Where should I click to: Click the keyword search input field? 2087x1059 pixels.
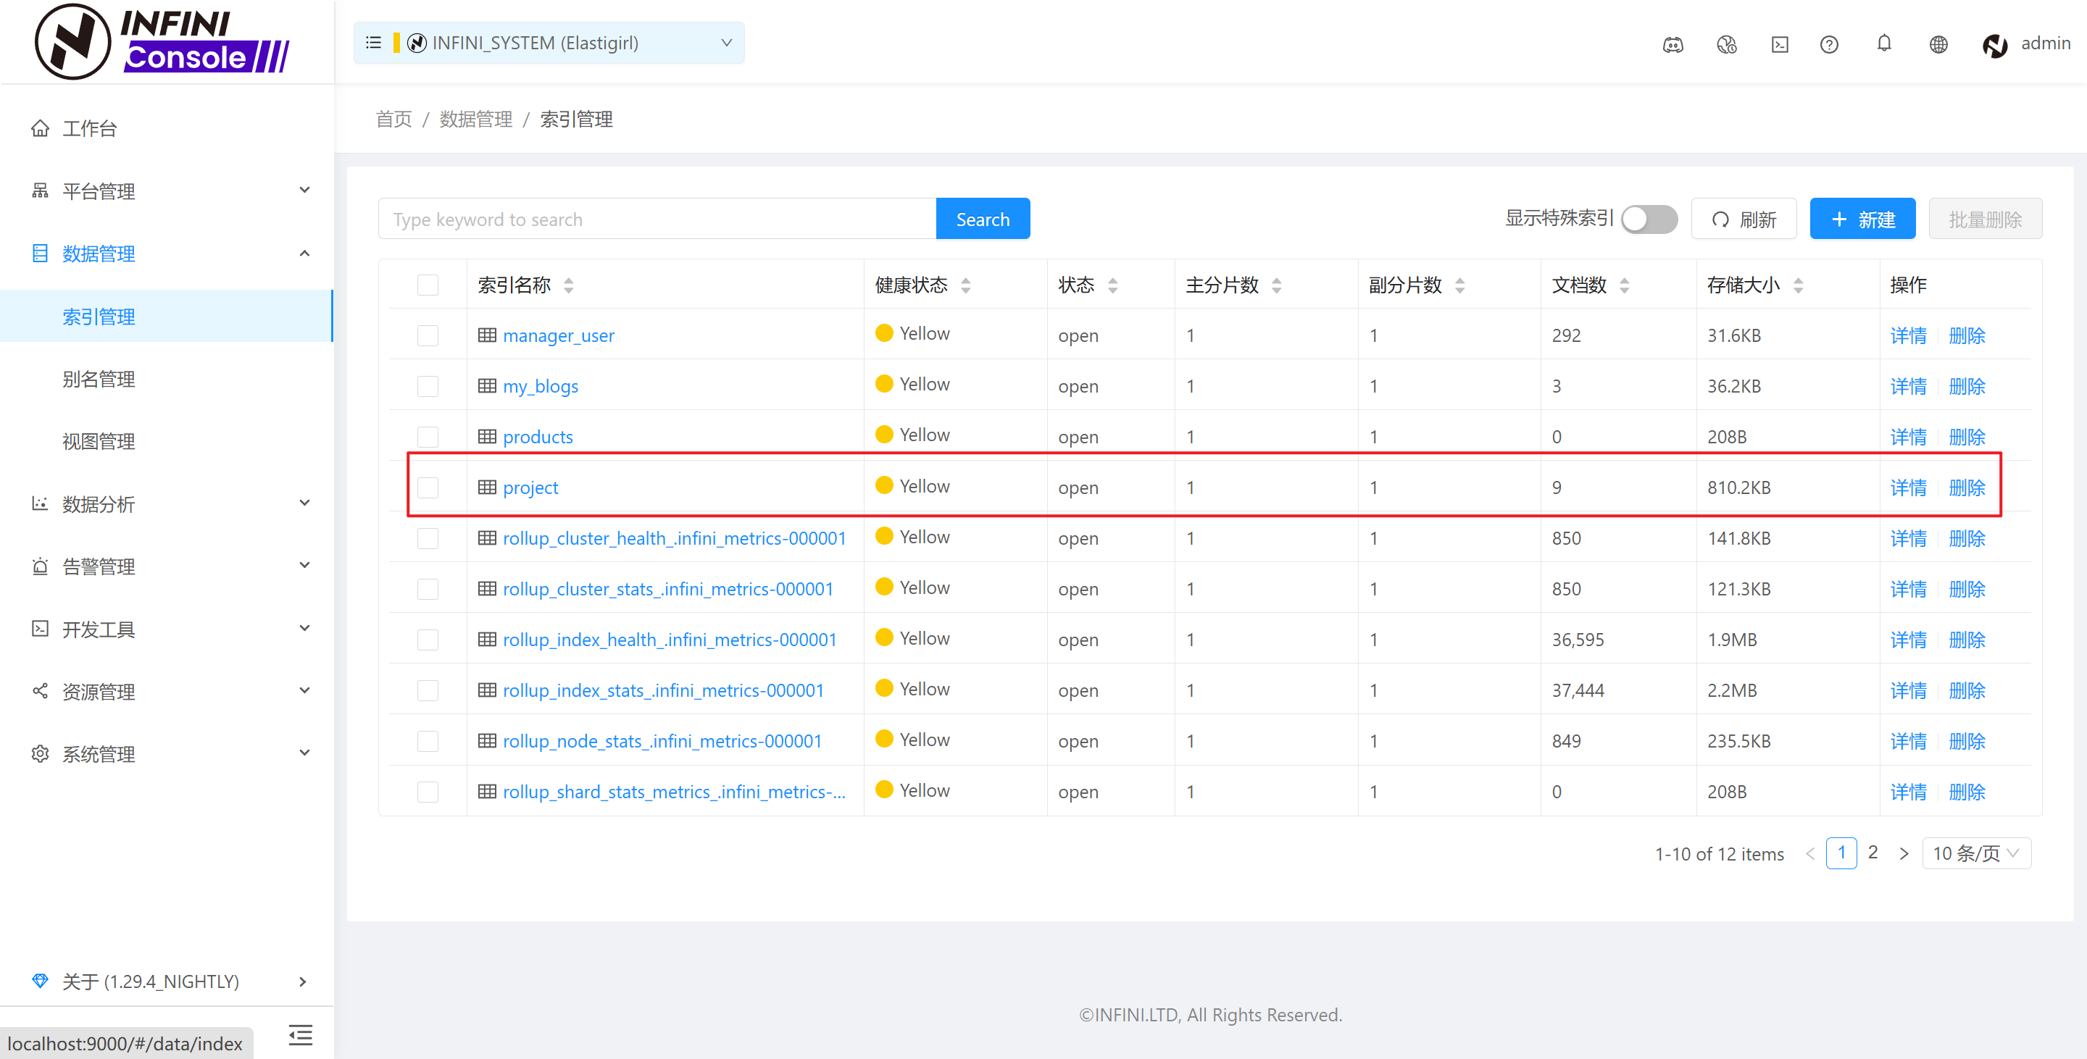tap(657, 219)
